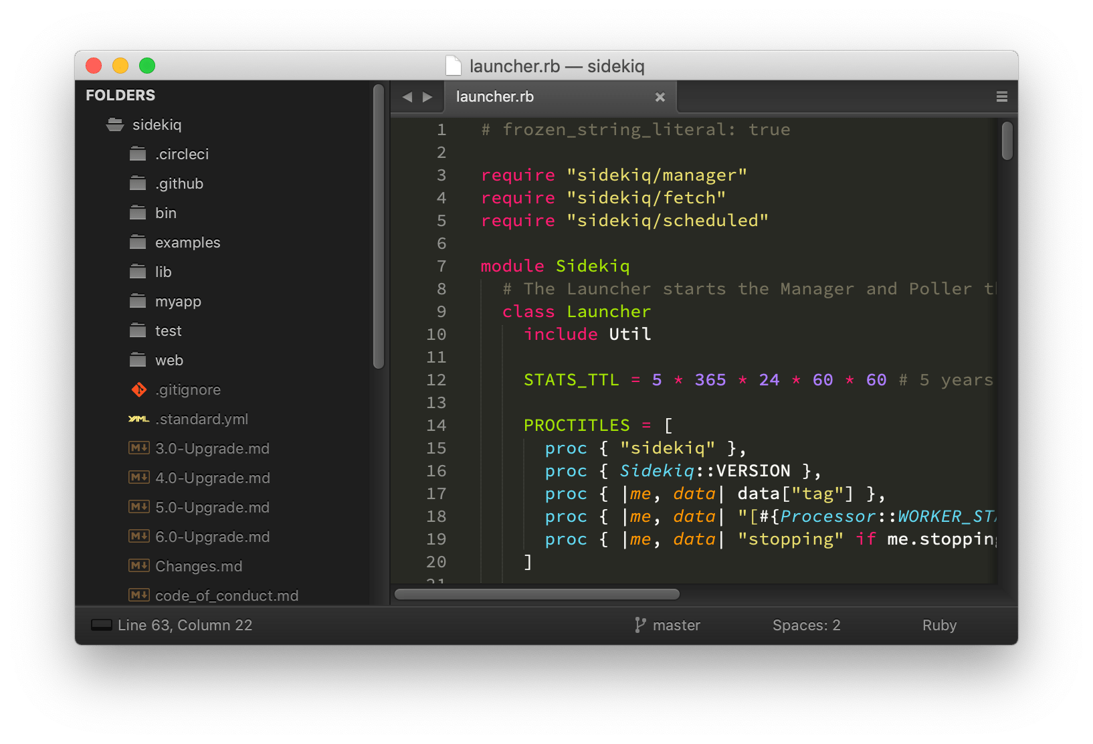Click line number 12 in the gutter
This screenshot has height=744, width=1093.
(x=436, y=379)
